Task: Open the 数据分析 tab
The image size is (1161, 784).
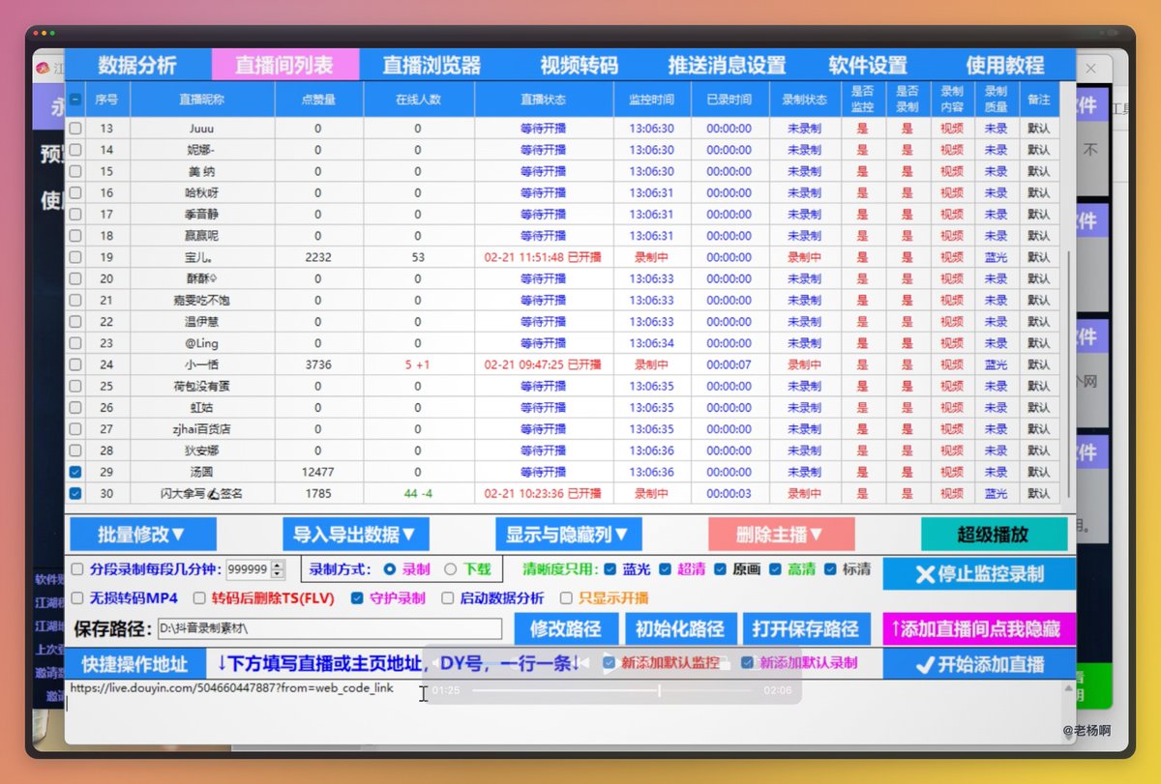Action: tap(137, 66)
